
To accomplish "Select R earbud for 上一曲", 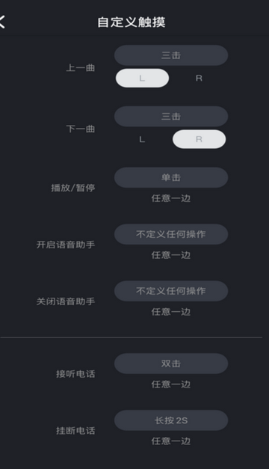I will click(199, 78).
